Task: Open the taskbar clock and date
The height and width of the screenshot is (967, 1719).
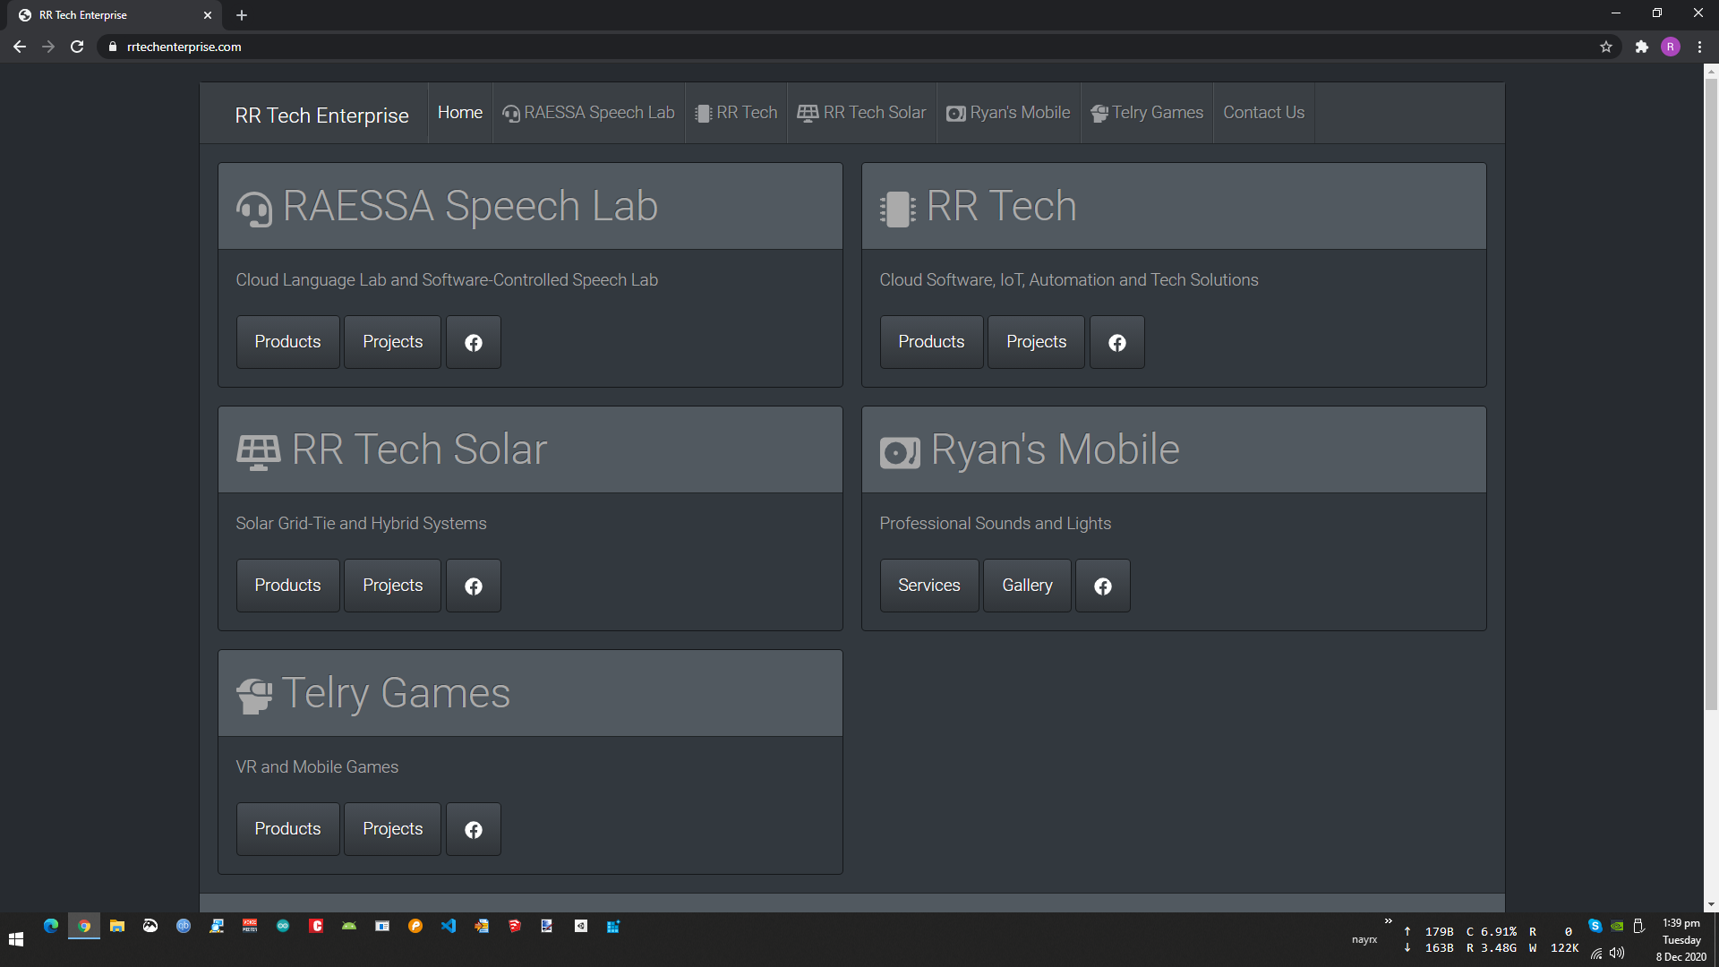Action: click(1681, 940)
